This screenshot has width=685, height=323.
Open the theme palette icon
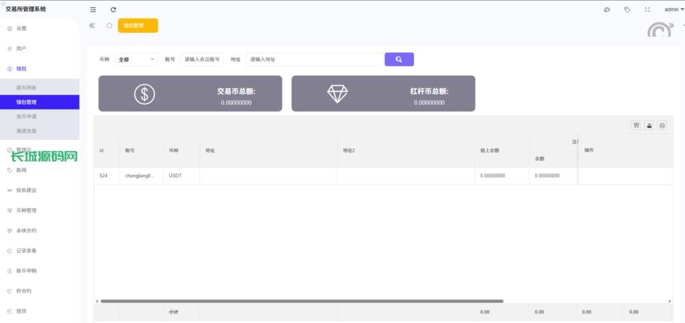(x=607, y=9)
